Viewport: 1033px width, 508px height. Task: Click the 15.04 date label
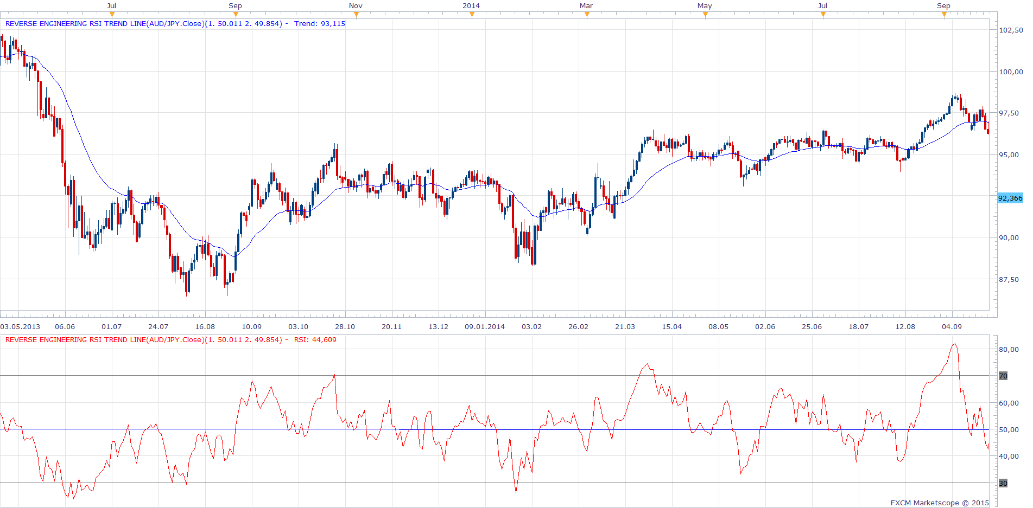tap(672, 326)
